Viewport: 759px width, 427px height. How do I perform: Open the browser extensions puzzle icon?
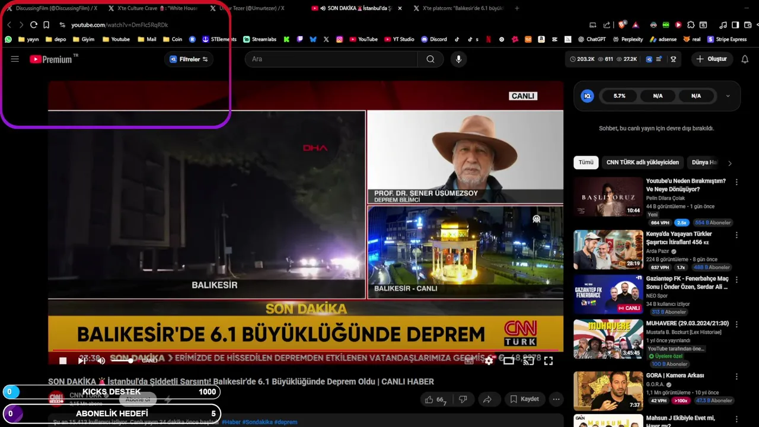tap(691, 25)
